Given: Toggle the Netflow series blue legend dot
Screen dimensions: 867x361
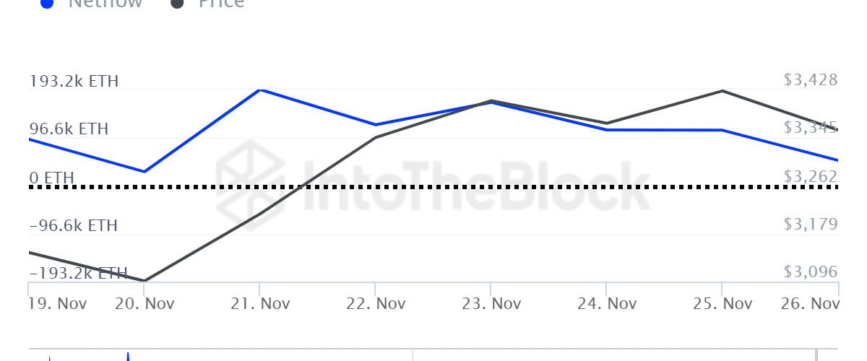Looking at the screenshot, I should click(47, 3).
